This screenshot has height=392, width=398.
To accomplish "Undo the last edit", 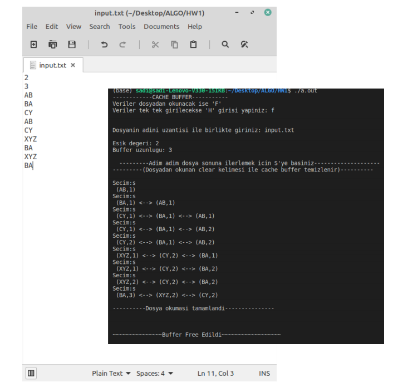I will coord(104,45).
